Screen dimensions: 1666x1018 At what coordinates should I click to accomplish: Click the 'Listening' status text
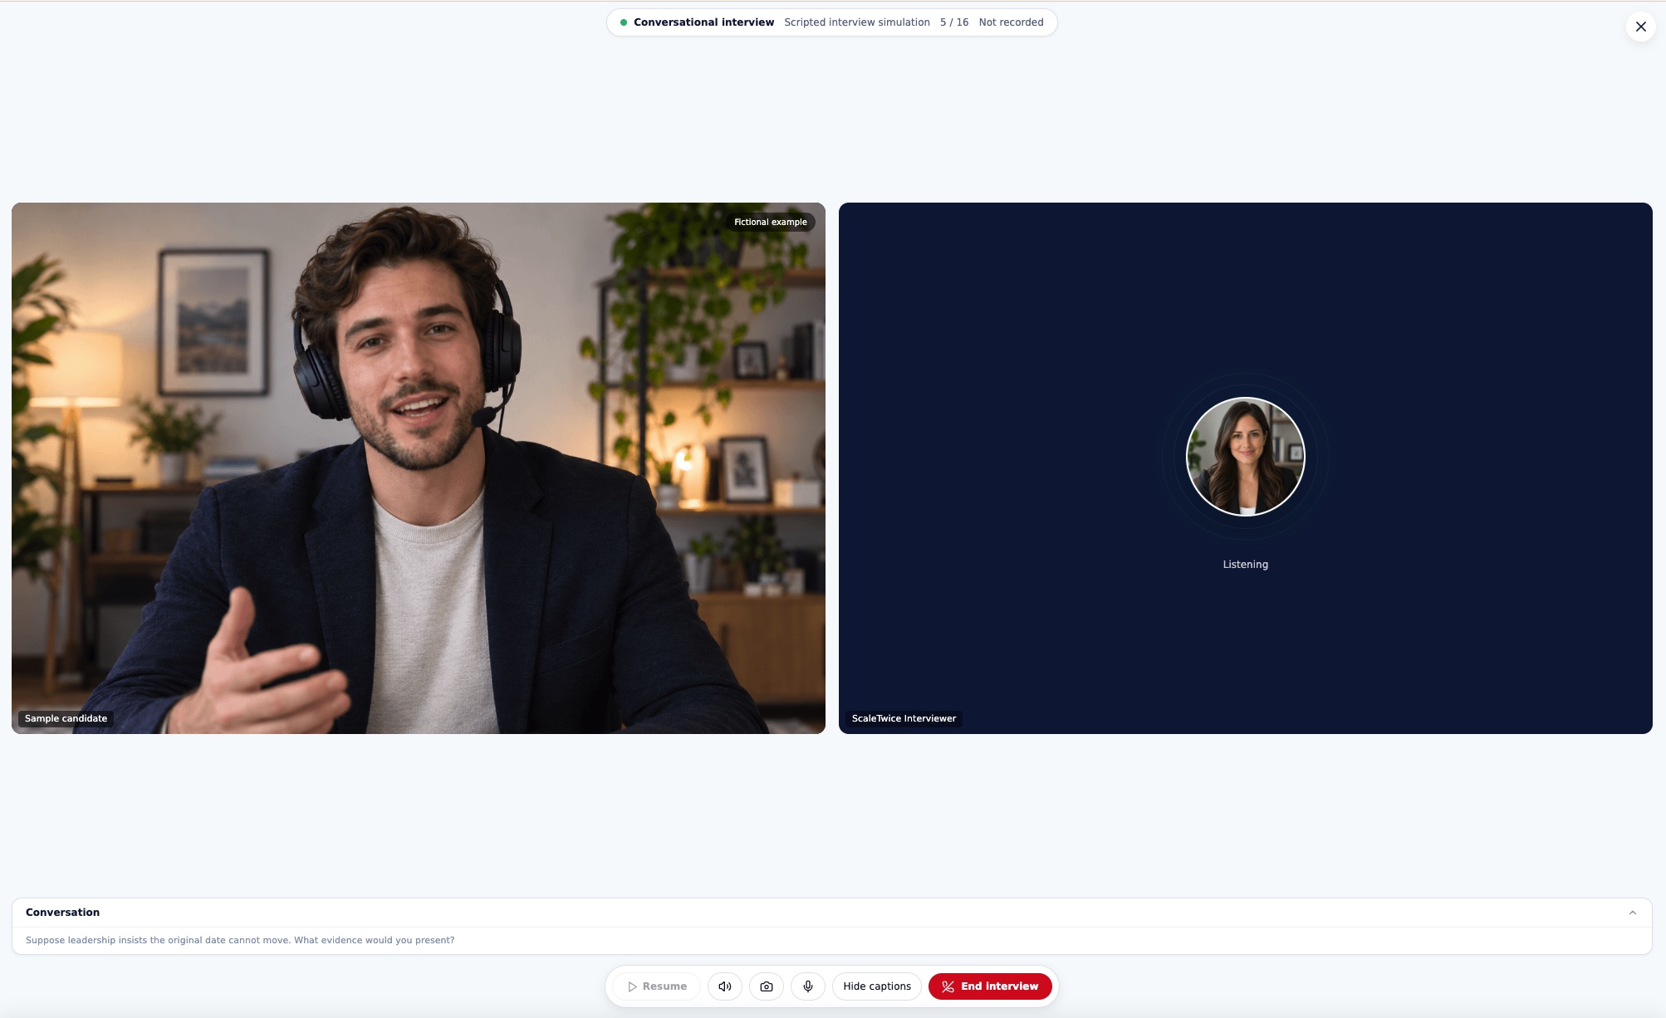pos(1245,565)
